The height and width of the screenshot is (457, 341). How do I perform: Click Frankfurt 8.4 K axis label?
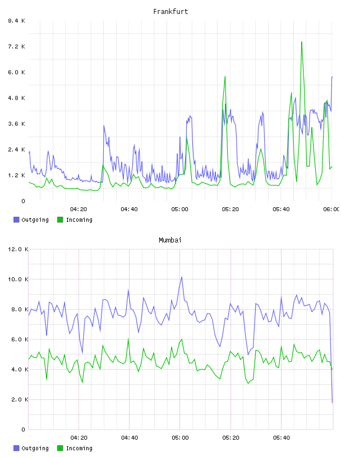(16, 21)
